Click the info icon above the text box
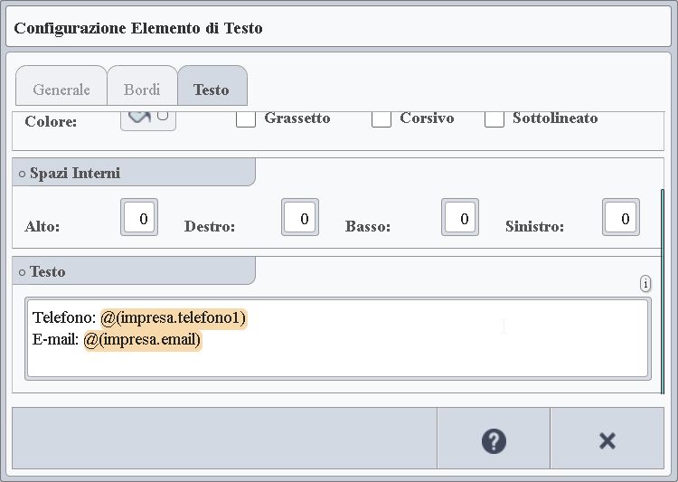This screenshot has height=482, width=678. [x=645, y=284]
